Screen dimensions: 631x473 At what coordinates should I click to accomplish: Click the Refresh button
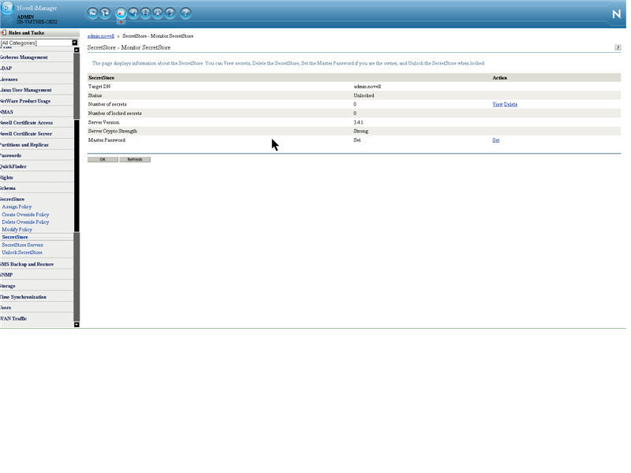(x=135, y=160)
